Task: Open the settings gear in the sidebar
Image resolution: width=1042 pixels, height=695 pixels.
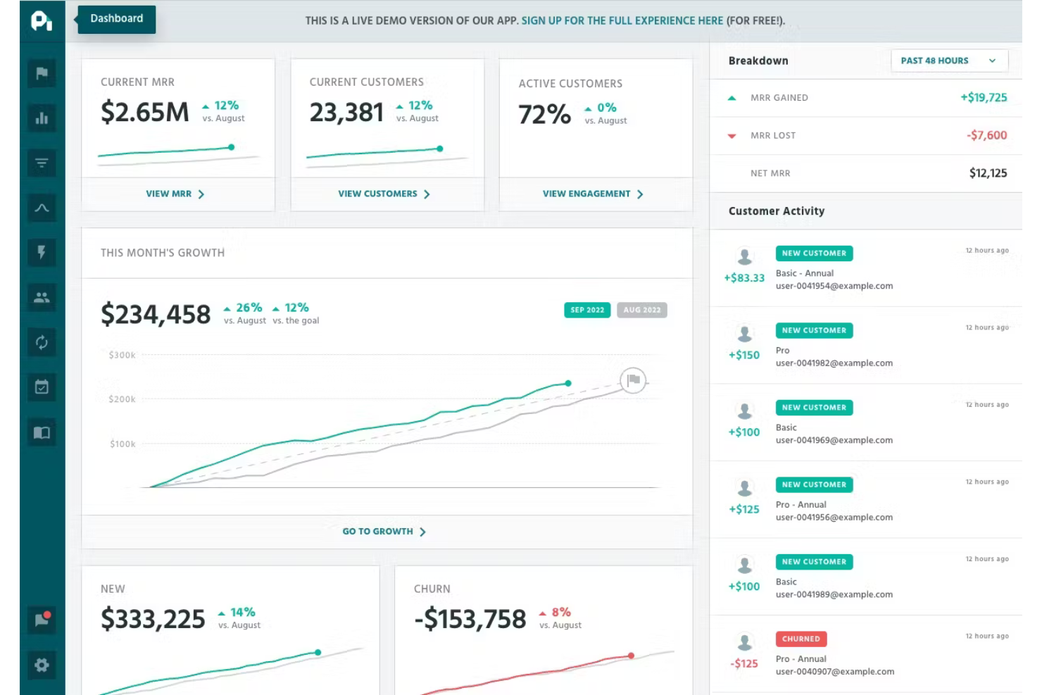Action: (42, 665)
